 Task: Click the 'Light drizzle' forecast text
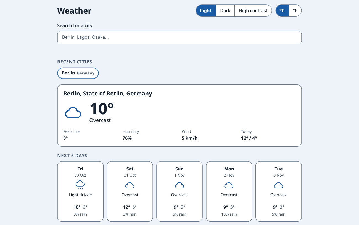(80, 195)
